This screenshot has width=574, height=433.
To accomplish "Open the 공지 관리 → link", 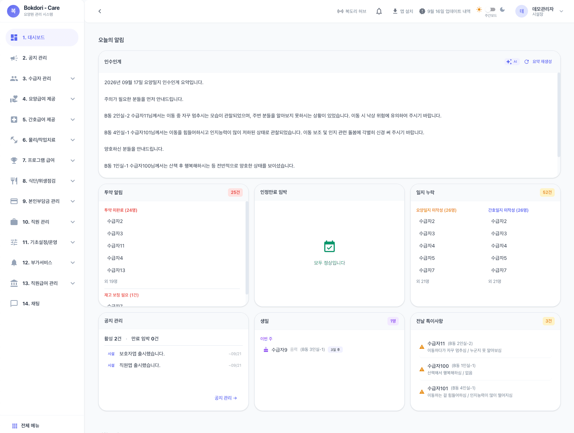I will (x=226, y=398).
